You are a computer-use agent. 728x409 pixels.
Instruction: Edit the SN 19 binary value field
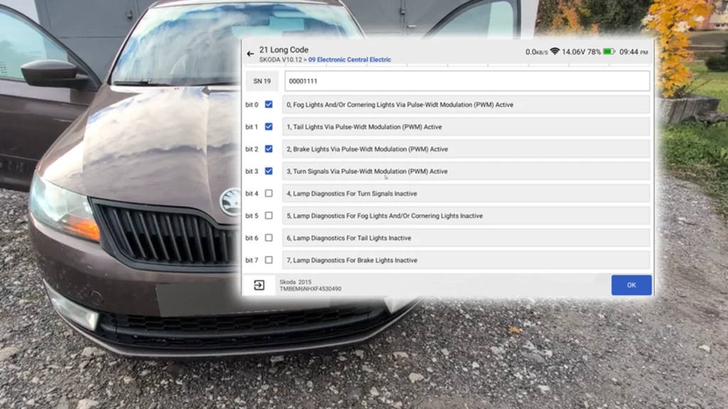[x=467, y=81]
